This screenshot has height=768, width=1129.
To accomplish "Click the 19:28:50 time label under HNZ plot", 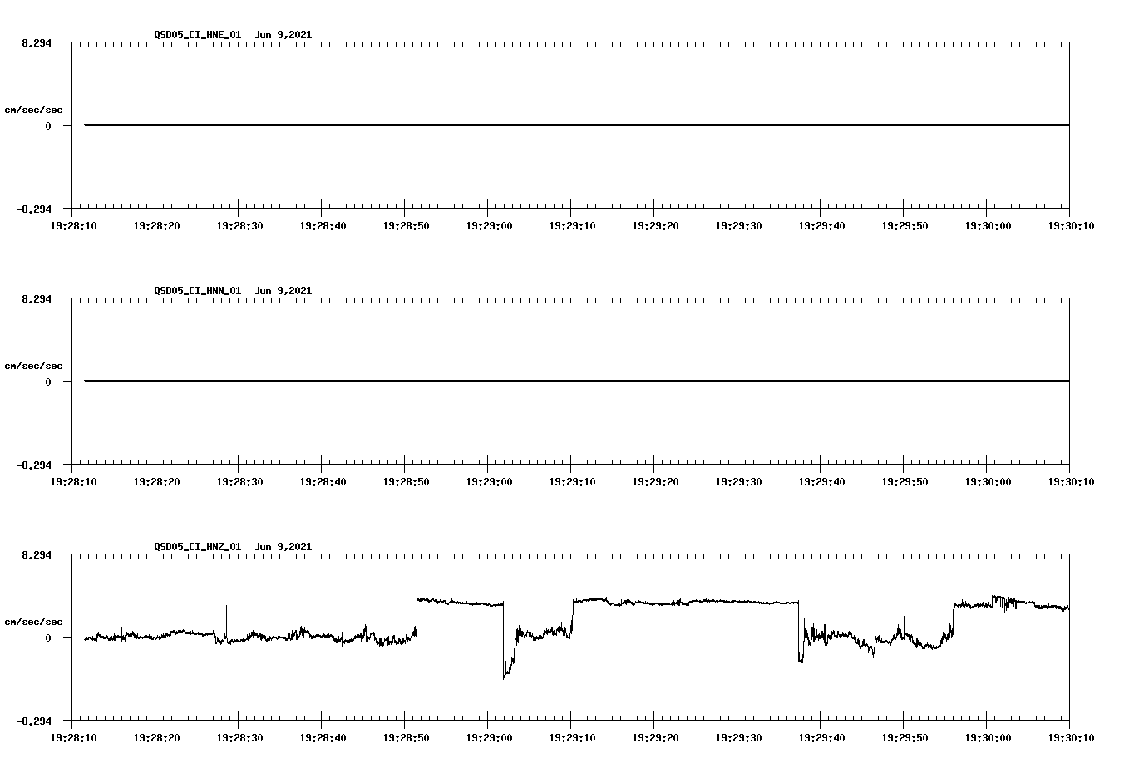I will click(x=405, y=737).
